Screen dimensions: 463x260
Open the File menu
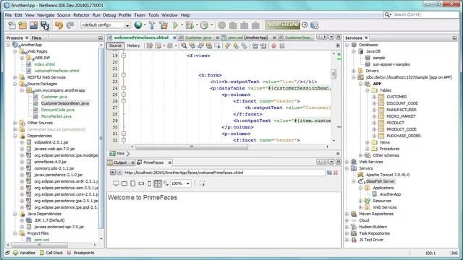point(8,15)
